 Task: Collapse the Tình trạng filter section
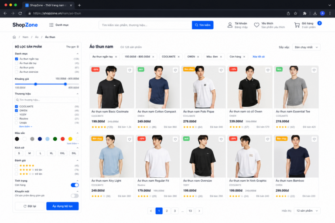point(78,181)
